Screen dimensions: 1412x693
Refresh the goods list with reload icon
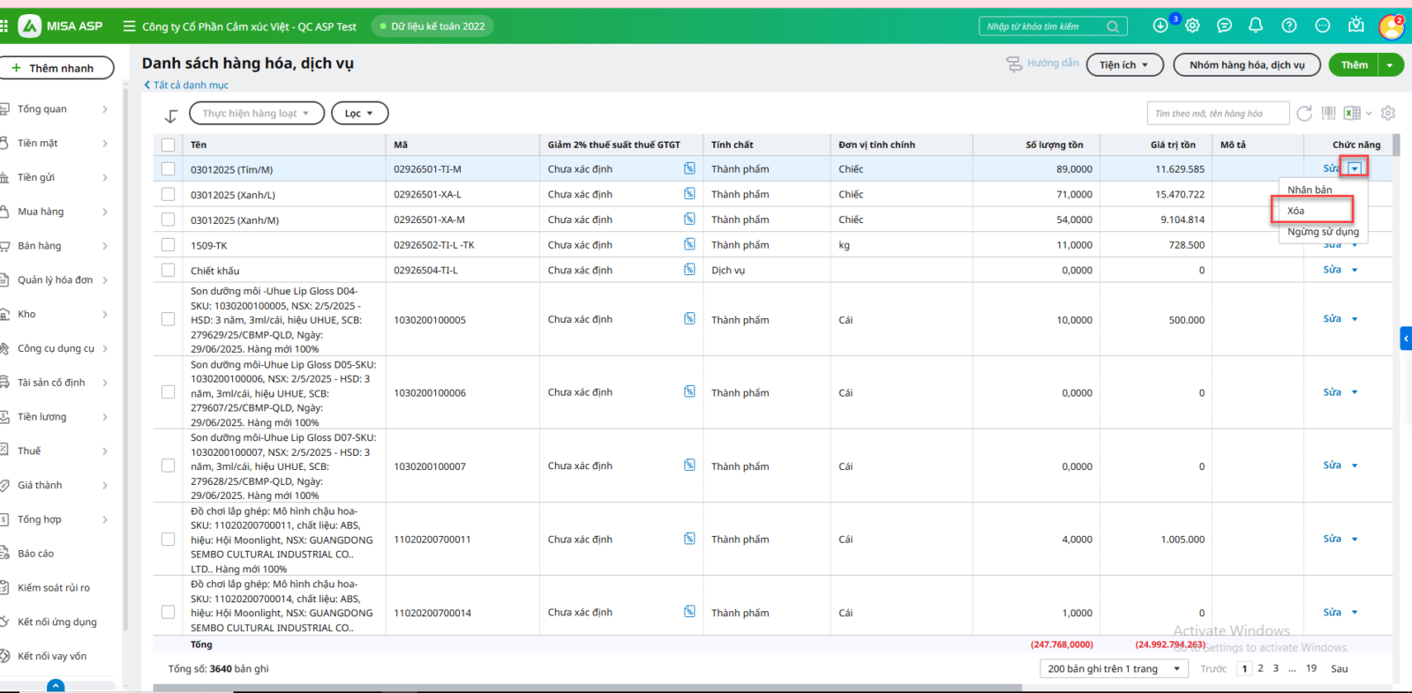coord(1304,113)
